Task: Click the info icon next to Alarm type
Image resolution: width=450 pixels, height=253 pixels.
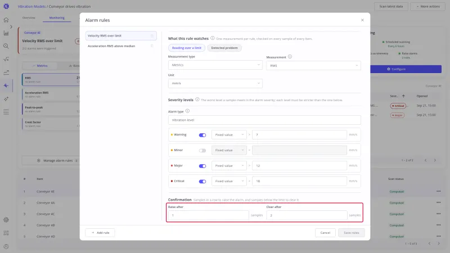Action: pos(187,111)
